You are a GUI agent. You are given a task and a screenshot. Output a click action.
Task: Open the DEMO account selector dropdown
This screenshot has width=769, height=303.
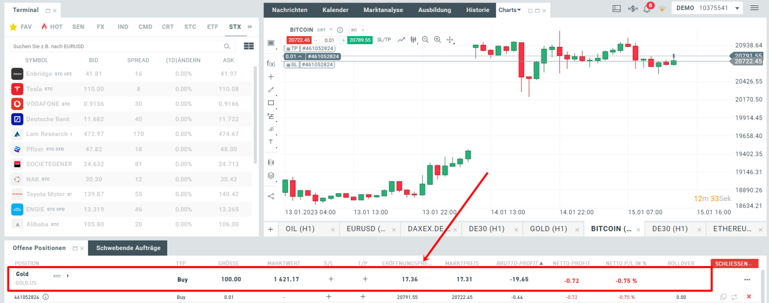click(x=707, y=7)
